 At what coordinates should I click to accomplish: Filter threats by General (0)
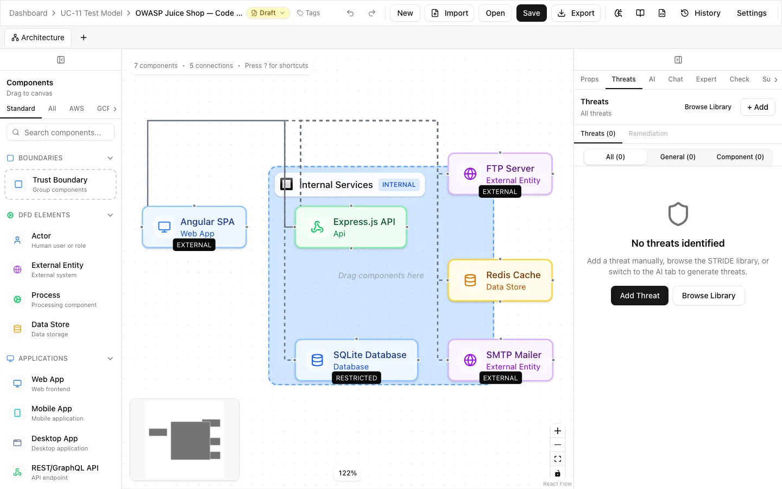(678, 157)
